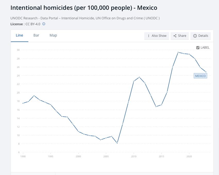Click the 2011 peak data point
Screen dimensions: 219x175
139,77
